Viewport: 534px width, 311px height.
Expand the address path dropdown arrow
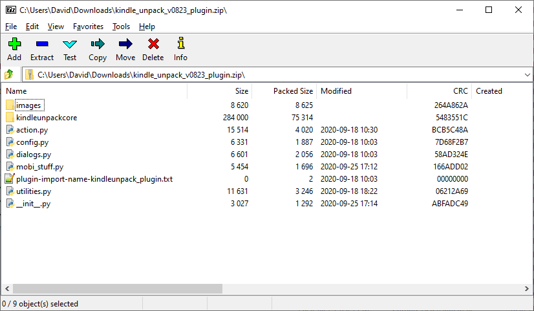[527, 74]
